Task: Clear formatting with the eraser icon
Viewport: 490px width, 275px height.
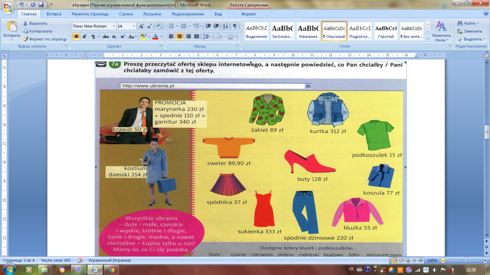Action: click(x=159, y=26)
